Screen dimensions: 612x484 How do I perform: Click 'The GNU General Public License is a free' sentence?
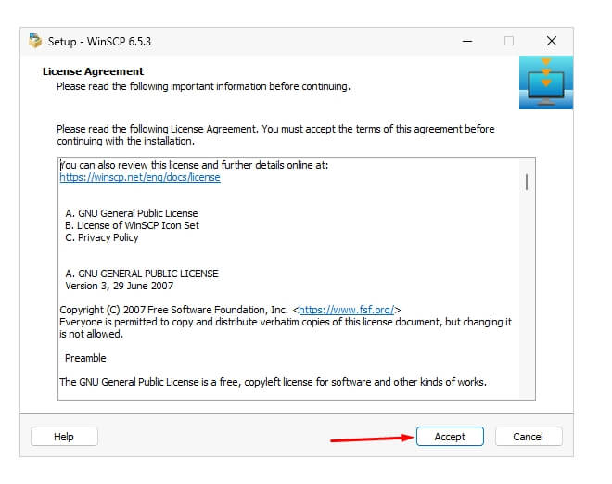[x=273, y=382]
